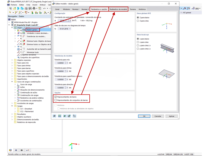209x156 pixels.
Task: Click the model data toolbox icon in toolbar
Action: [x=26, y=8]
